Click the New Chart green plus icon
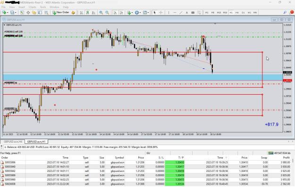Image resolution: width=295 pixels, height=187 pixels. (4, 13)
